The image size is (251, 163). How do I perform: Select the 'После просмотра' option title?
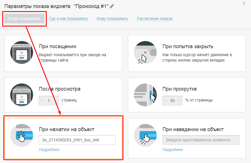point(60,89)
